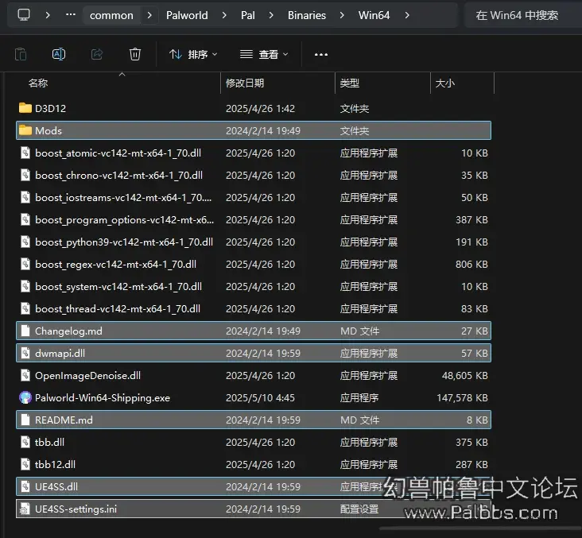Select boost_chrono-vc142-mt-x64-1_70.dll file name
The height and width of the screenshot is (538, 582).
[118, 175]
